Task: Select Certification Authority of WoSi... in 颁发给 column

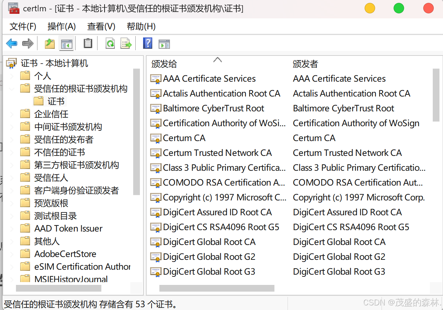Action: coord(224,123)
